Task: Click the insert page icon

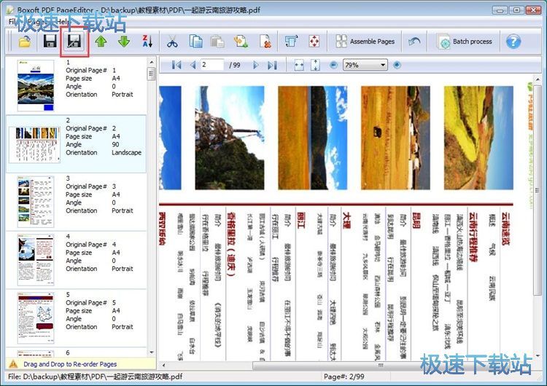Action: tap(241, 42)
